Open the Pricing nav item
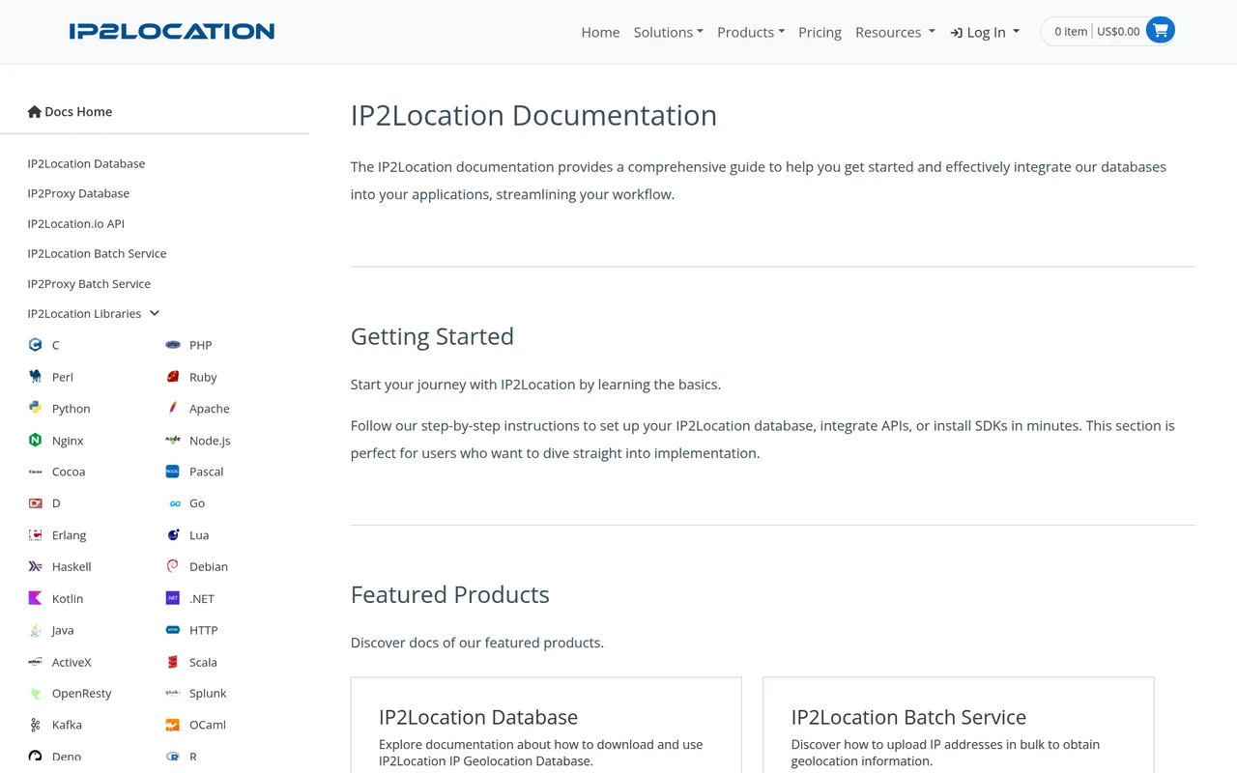The image size is (1237, 773). click(820, 32)
